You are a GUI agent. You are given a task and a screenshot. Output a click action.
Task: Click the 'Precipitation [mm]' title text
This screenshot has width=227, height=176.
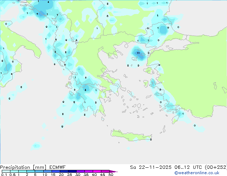pyautogui.click(x=23, y=167)
